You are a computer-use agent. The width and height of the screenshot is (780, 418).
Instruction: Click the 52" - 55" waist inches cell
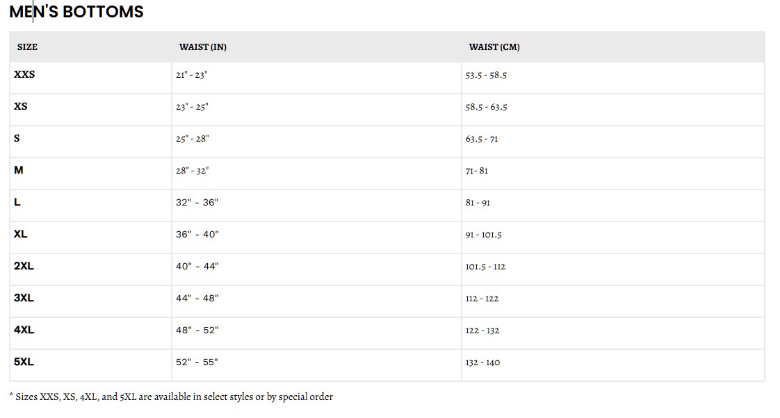[x=197, y=362]
